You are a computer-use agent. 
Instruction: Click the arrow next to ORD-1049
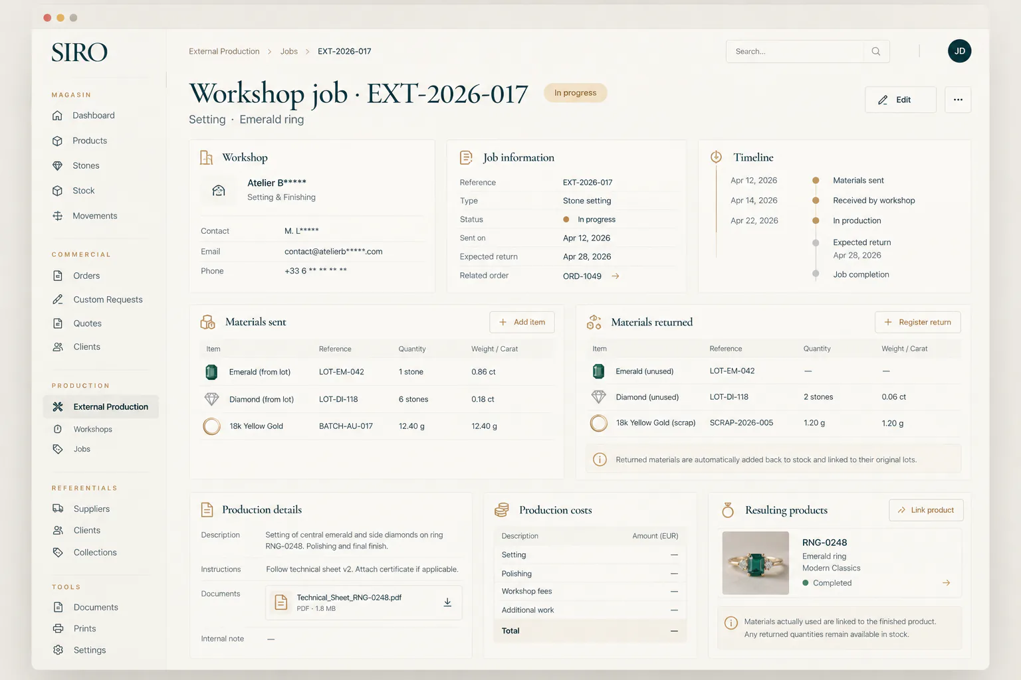click(616, 276)
